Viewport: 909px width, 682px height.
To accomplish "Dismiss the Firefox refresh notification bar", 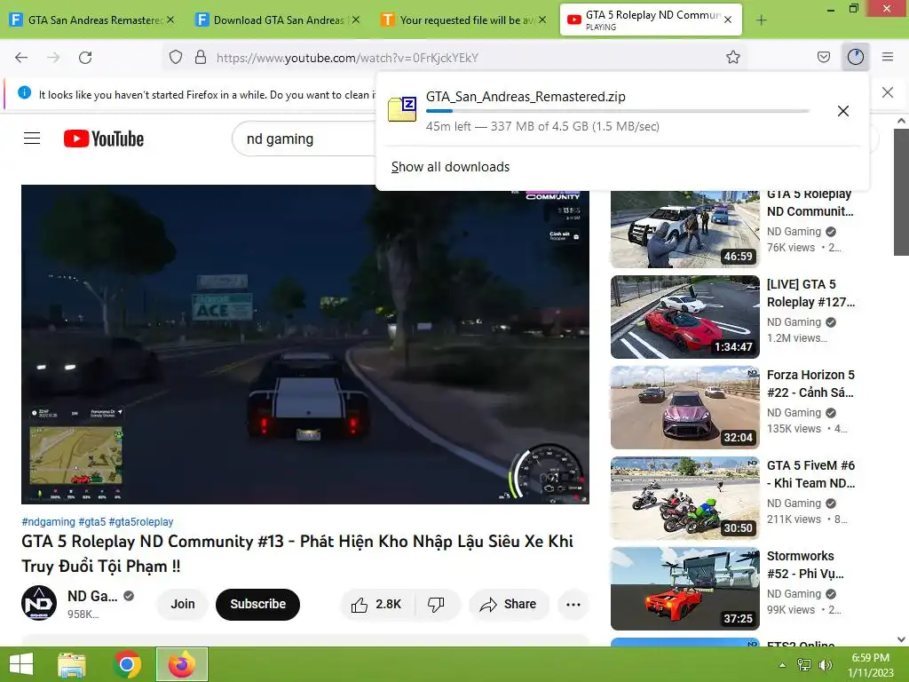I will 888,92.
